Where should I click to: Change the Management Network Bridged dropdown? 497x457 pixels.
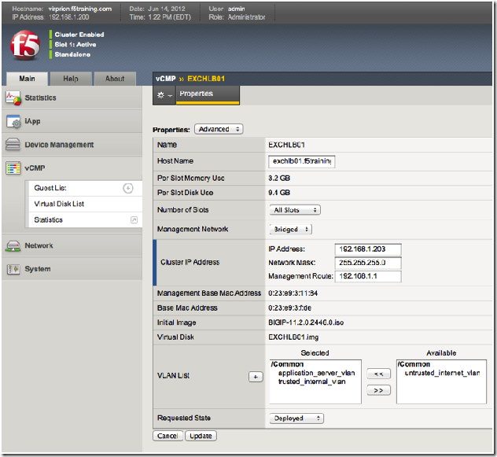(291, 229)
